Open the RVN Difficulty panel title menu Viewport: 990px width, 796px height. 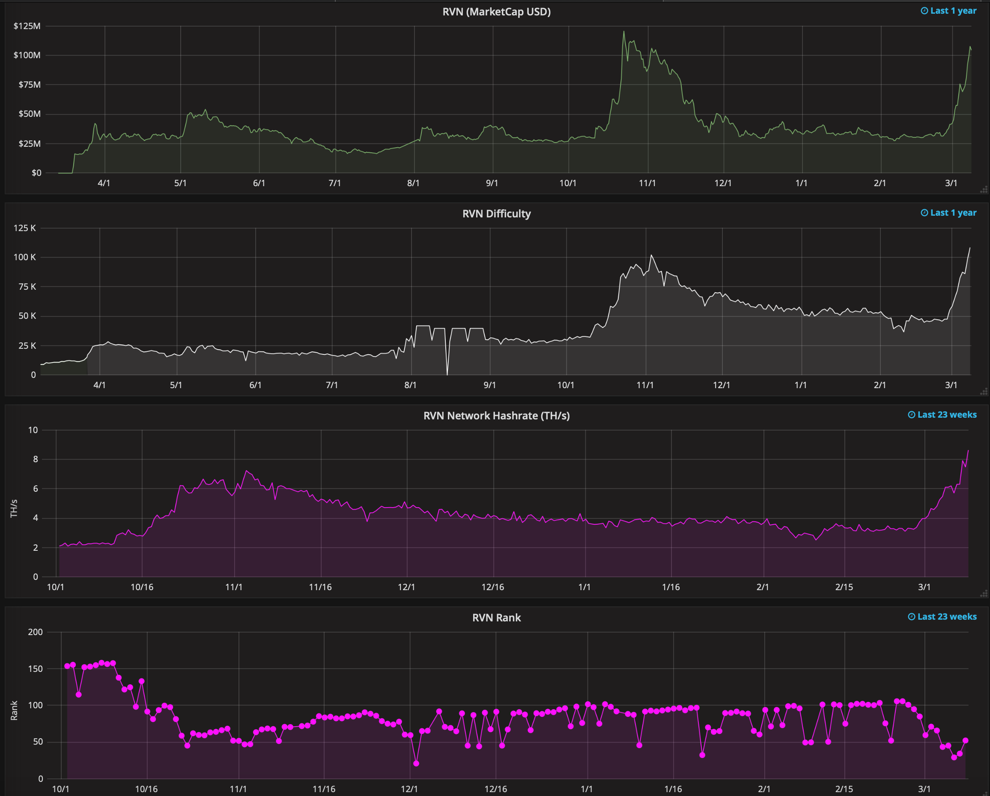[496, 214]
